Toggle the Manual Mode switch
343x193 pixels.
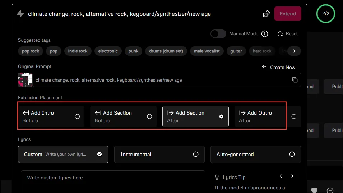[218, 34]
